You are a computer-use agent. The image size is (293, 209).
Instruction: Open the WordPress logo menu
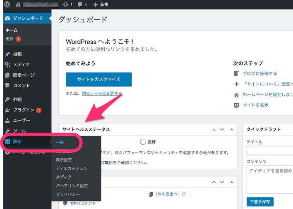coord(7,4)
